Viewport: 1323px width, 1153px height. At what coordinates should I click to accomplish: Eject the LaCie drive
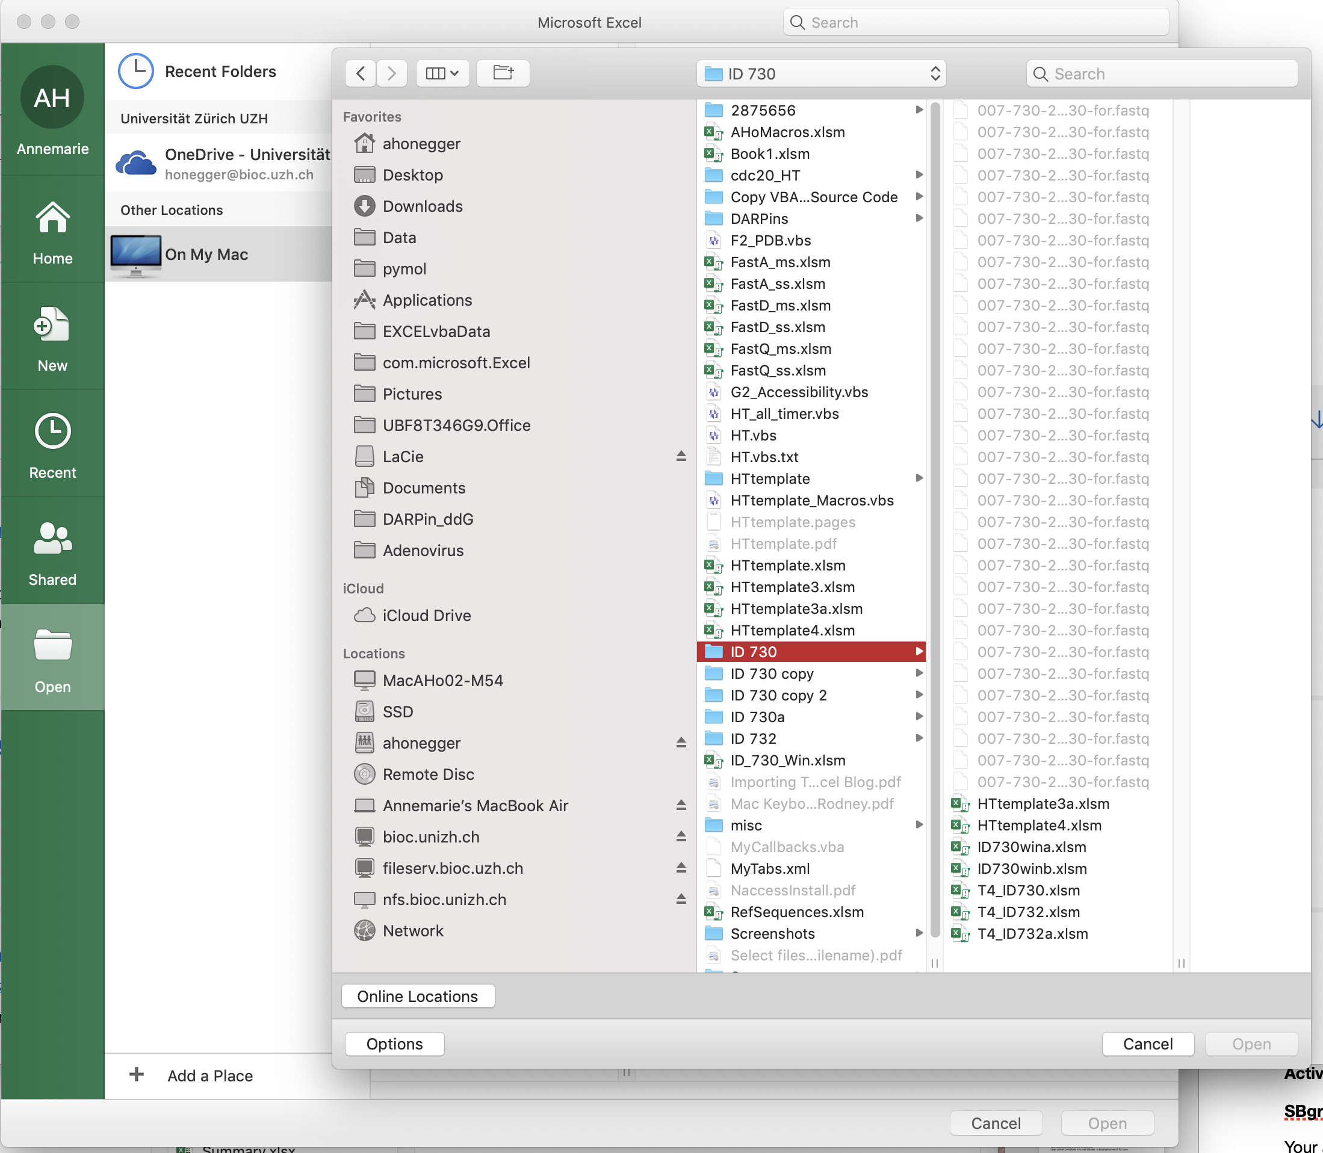681,456
